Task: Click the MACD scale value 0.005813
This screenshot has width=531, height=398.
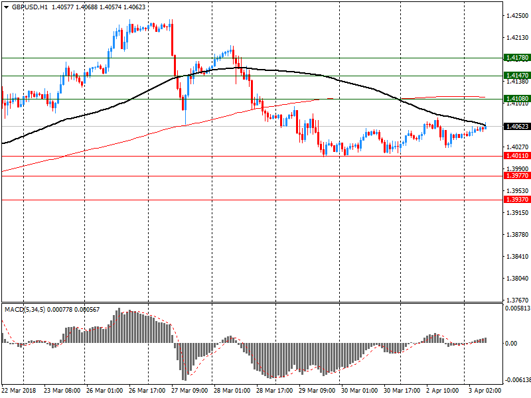Action: click(x=516, y=309)
